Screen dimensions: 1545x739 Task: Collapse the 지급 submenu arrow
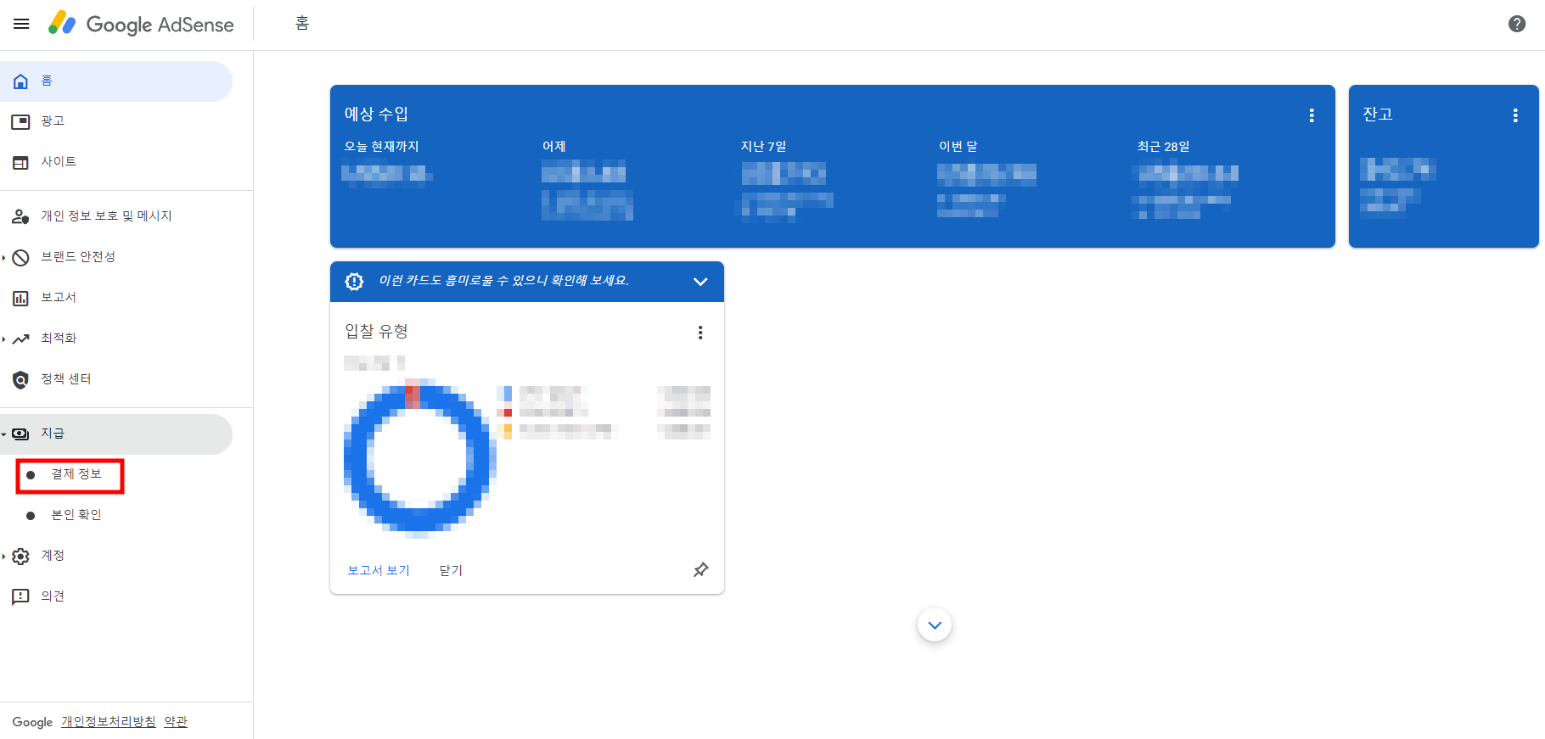(4, 434)
